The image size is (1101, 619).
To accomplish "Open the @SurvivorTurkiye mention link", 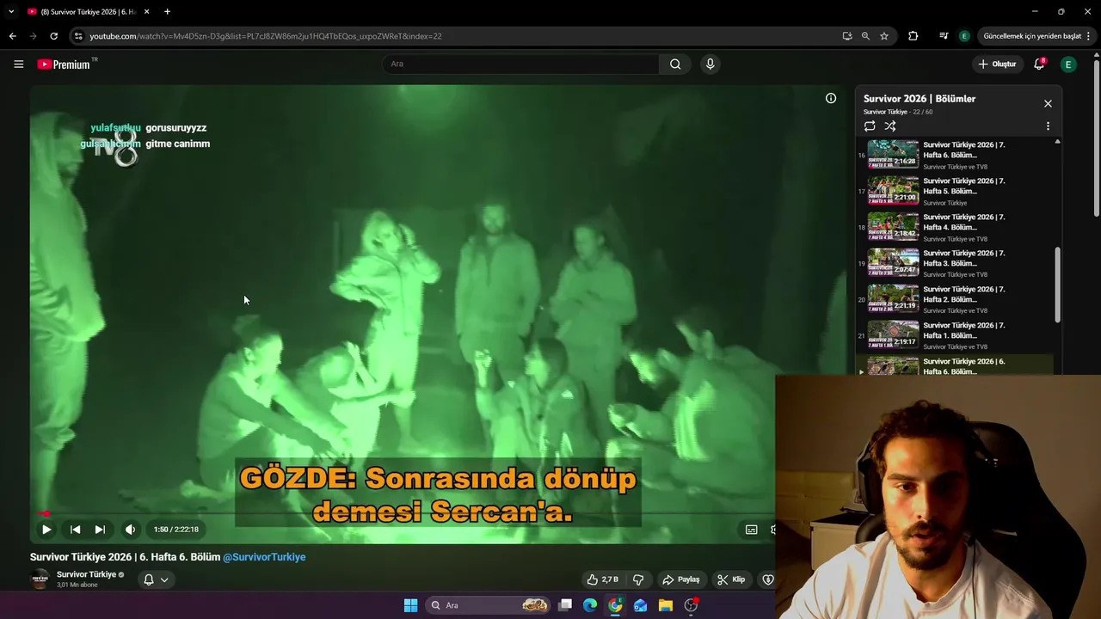I will (264, 557).
